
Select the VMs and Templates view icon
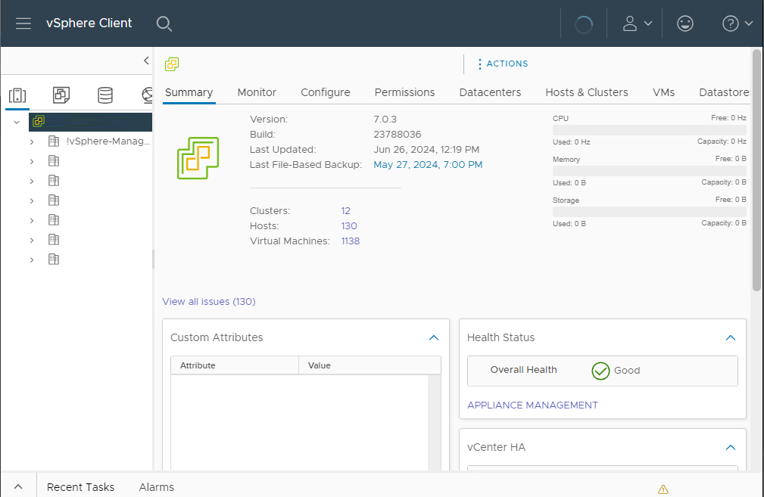coord(61,95)
